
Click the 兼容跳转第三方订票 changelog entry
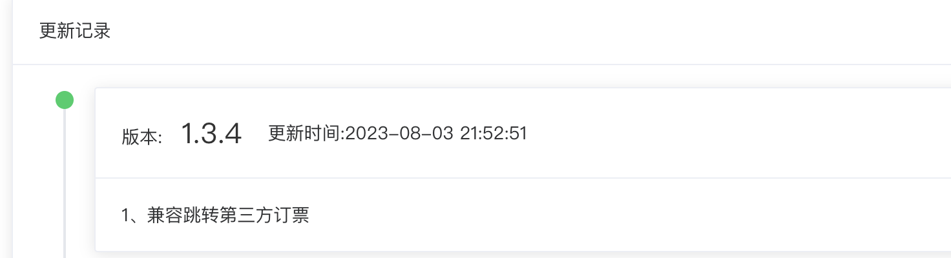(227, 215)
